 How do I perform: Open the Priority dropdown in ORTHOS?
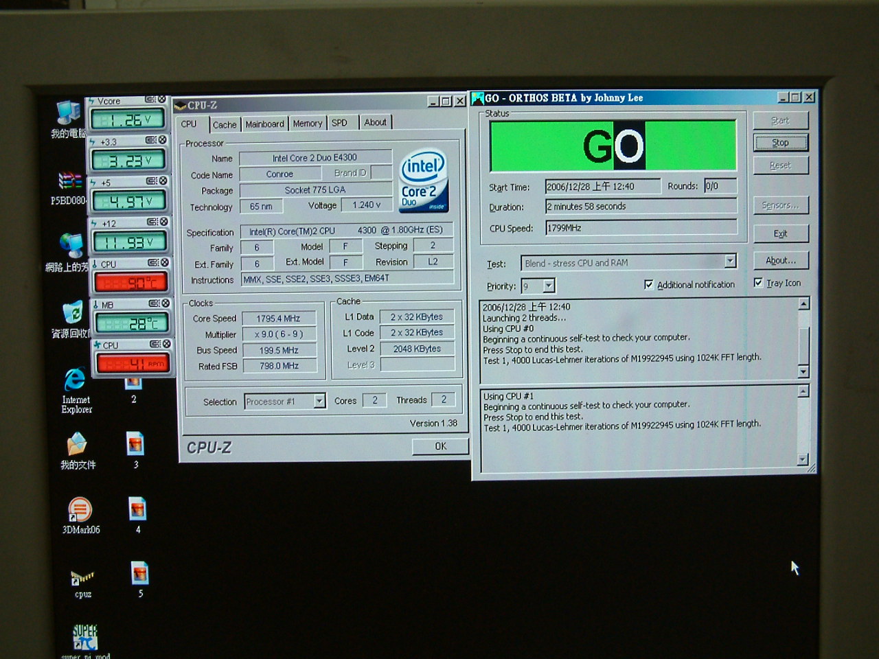click(x=549, y=286)
